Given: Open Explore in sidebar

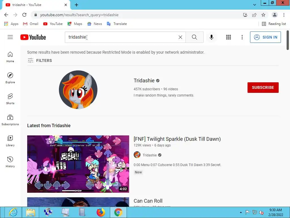Looking at the screenshot, I should coord(10,78).
